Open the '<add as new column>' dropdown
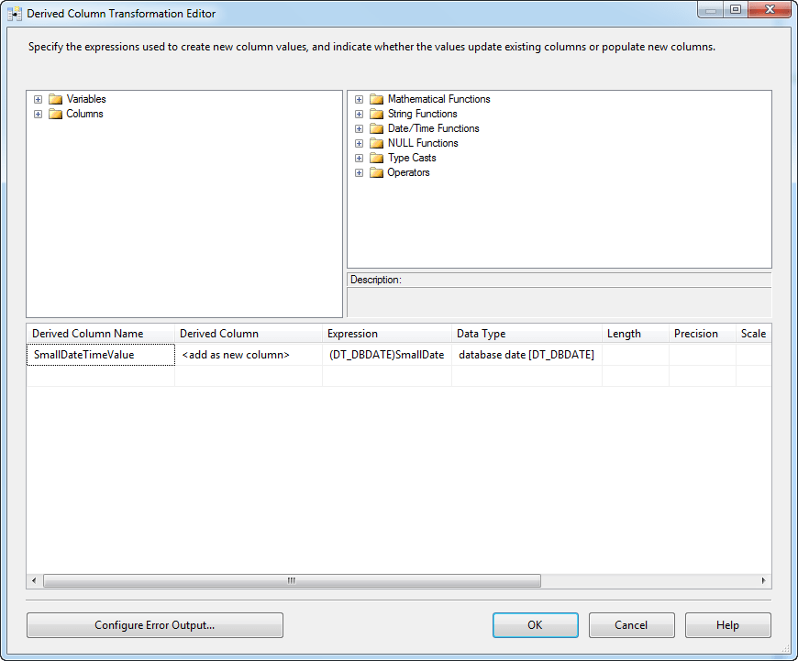Image resolution: width=798 pixels, height=661 pixels. tap(248, 355)
